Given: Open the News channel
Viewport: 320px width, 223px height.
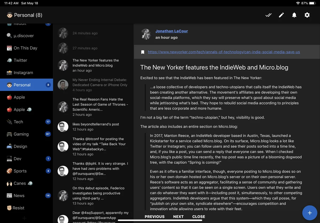Looking at the screenshot, I should [x=19, y=196].
